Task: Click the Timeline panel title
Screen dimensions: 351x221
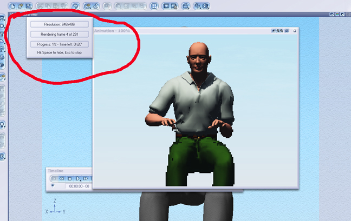Action: [x=55, y=171]
